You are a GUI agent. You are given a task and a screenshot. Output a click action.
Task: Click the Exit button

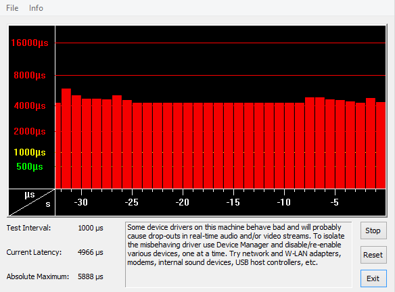pyautogui.click(x=373, y=278)
